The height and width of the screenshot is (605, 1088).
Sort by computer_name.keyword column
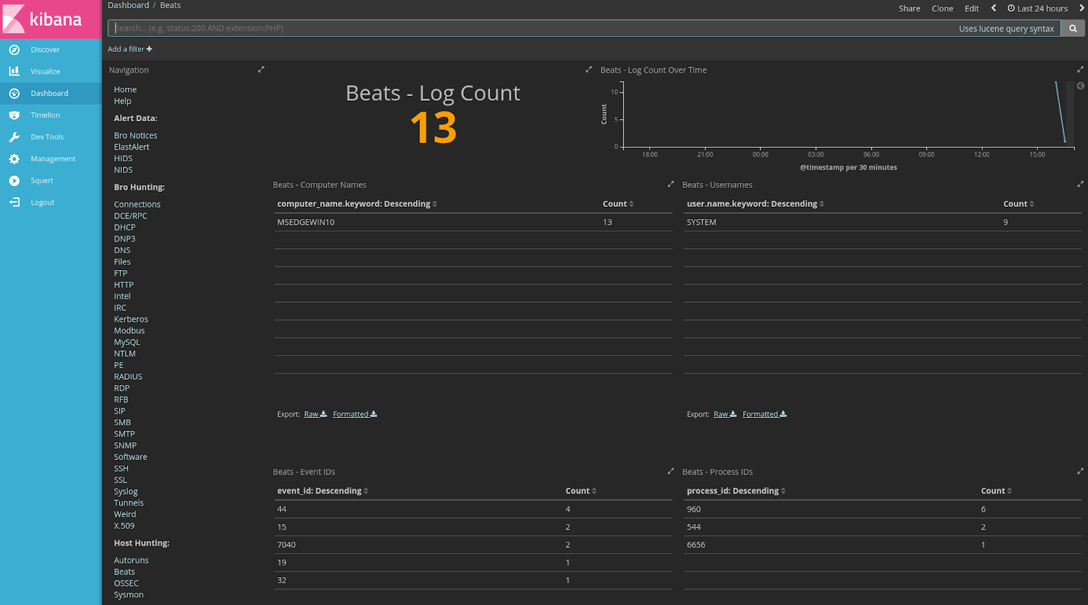point(357,203)
